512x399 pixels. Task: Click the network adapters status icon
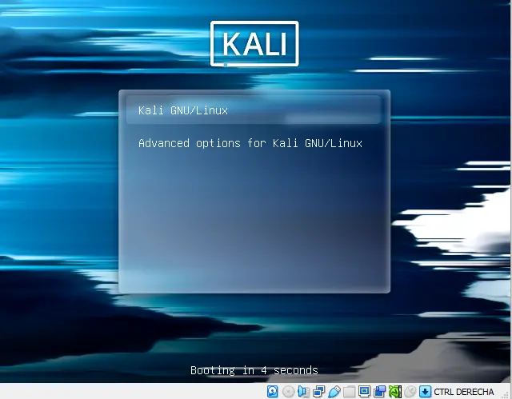[x=318, y=392]
